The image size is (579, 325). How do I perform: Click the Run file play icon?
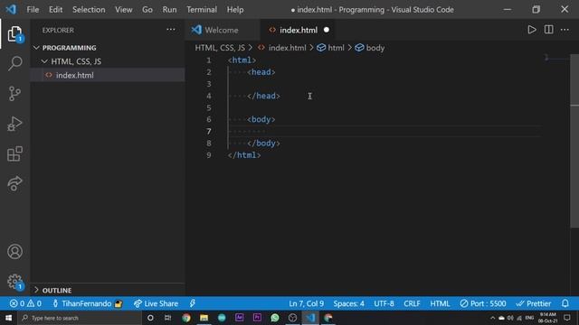point(532,30)
